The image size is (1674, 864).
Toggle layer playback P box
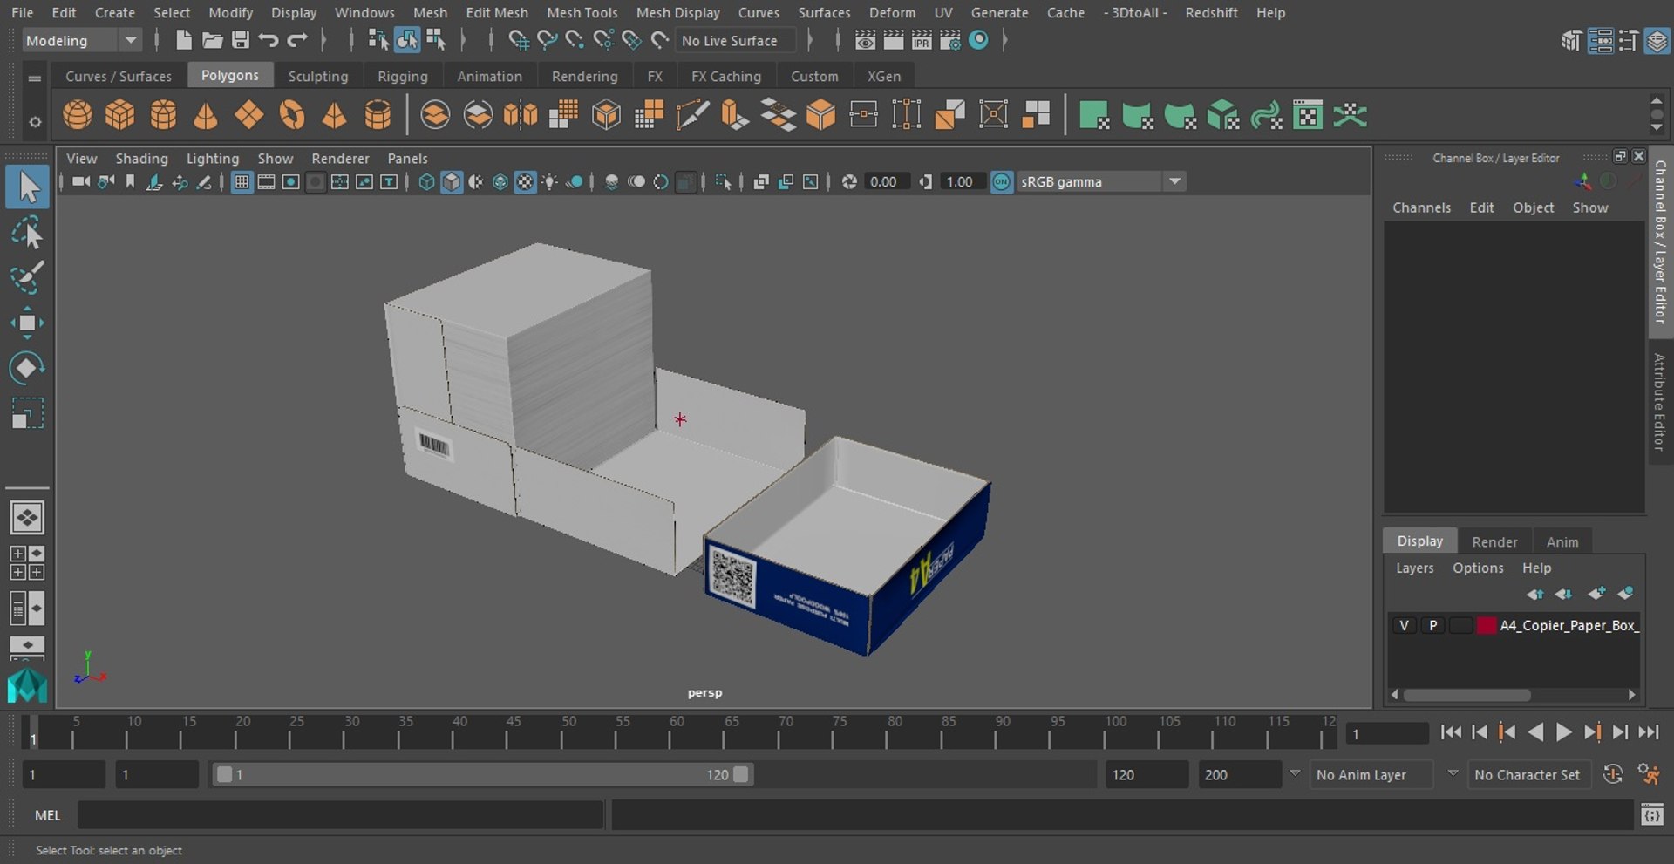(x=1432, y=625)
